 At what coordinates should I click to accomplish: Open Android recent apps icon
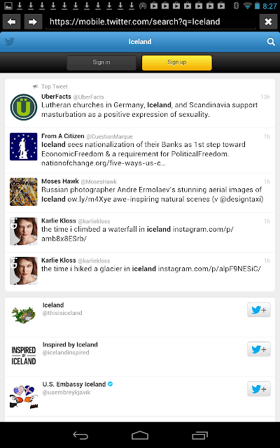click(x=199, y=435)
